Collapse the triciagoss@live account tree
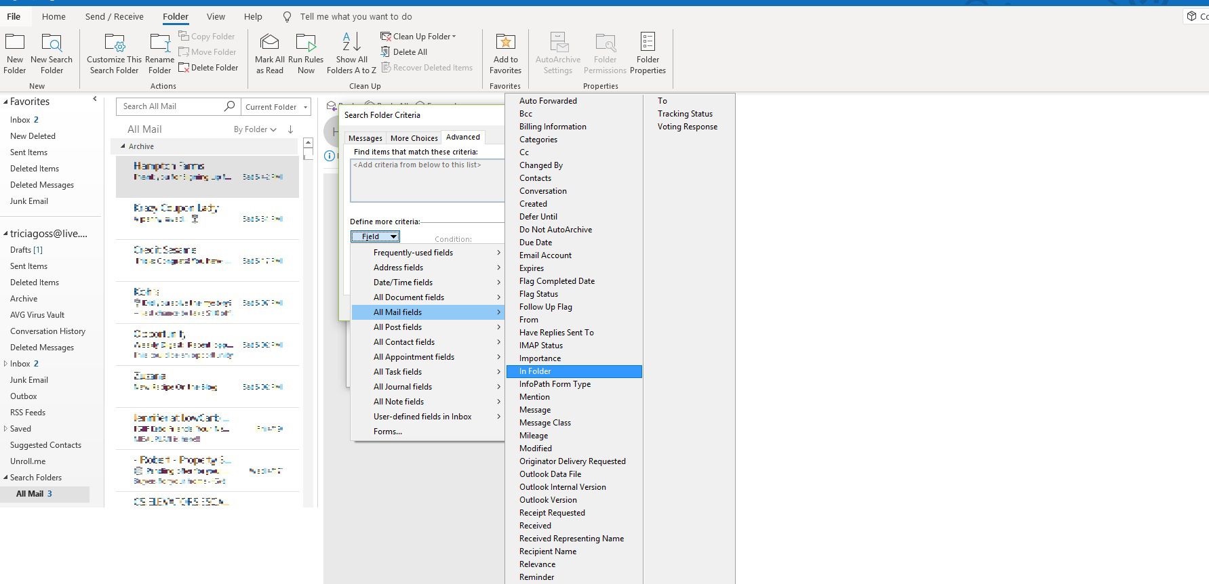 tap(5, 234)
